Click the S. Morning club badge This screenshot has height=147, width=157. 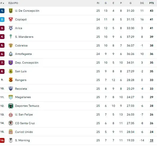(x=11, y=140)
